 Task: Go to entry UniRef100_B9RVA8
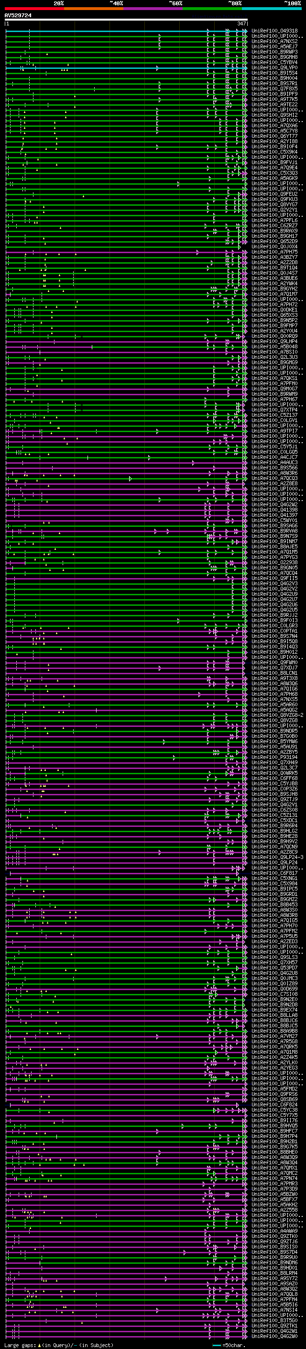(274, 531)
